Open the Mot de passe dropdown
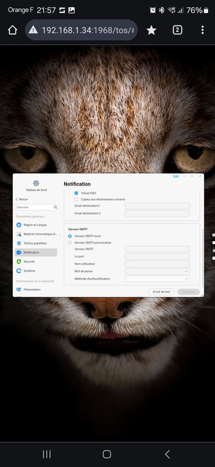215x467 pixels. click(157, 271)
